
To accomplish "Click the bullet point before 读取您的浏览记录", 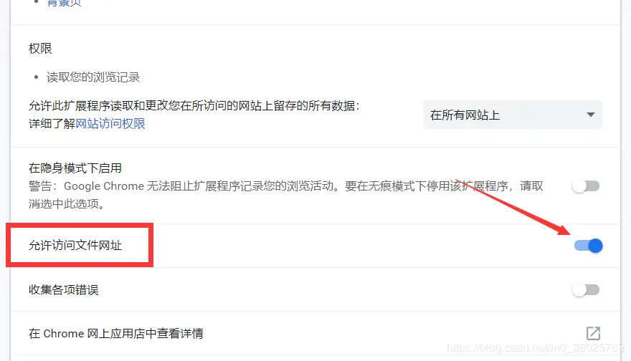I will [x=37, y=77].
